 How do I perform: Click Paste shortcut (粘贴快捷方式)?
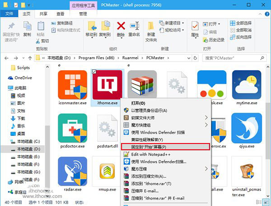(66, 30)
